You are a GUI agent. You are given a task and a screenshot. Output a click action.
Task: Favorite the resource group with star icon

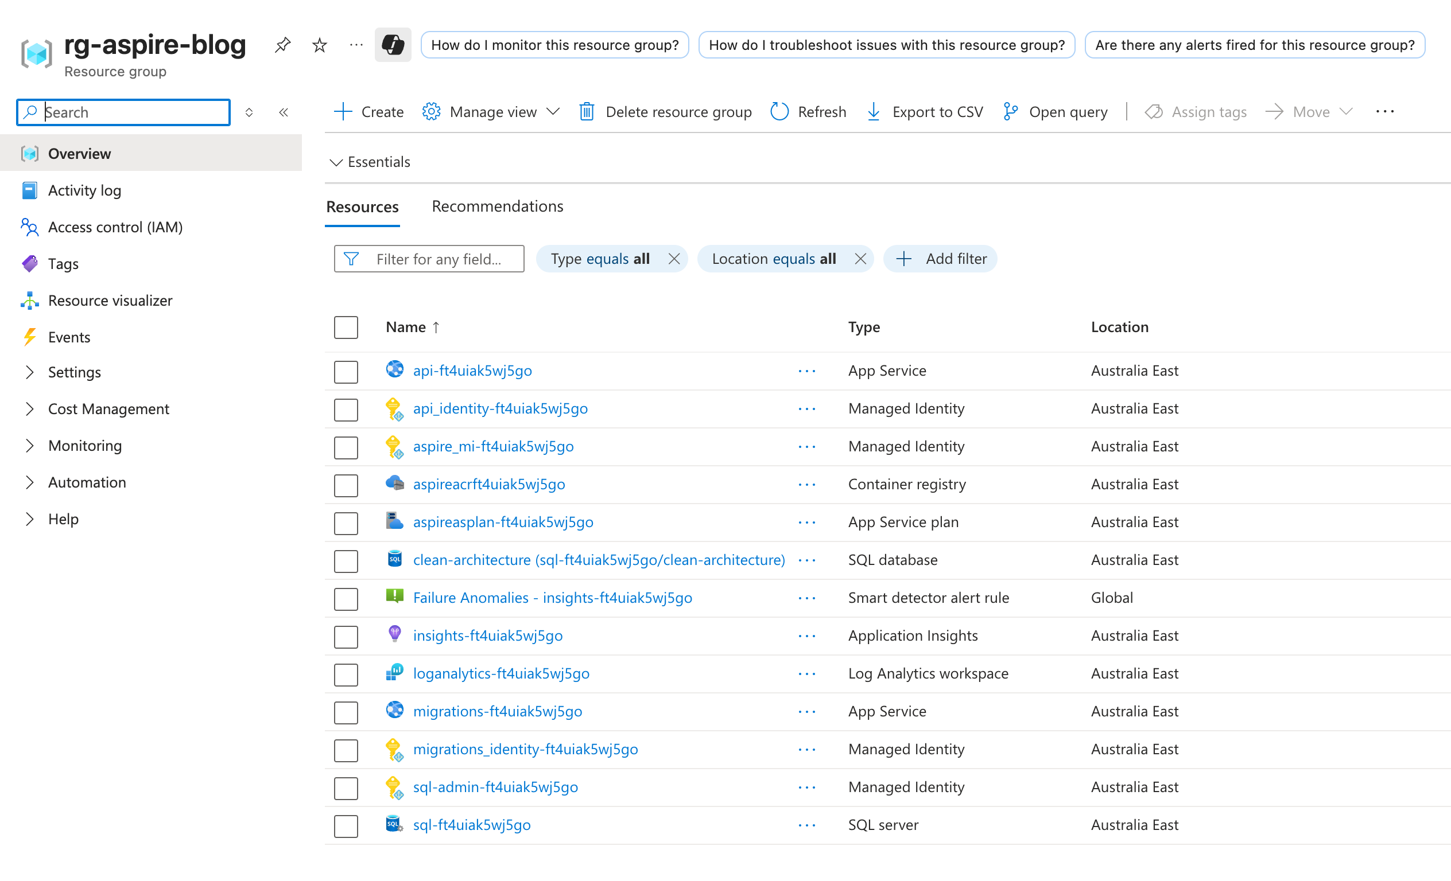pos(319,45)
